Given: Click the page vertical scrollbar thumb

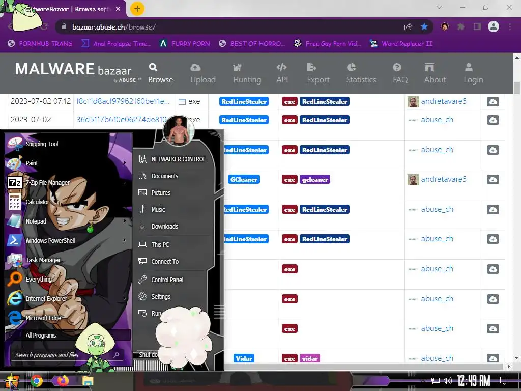Looking at the screenshot, I should [x=516, y=88].
